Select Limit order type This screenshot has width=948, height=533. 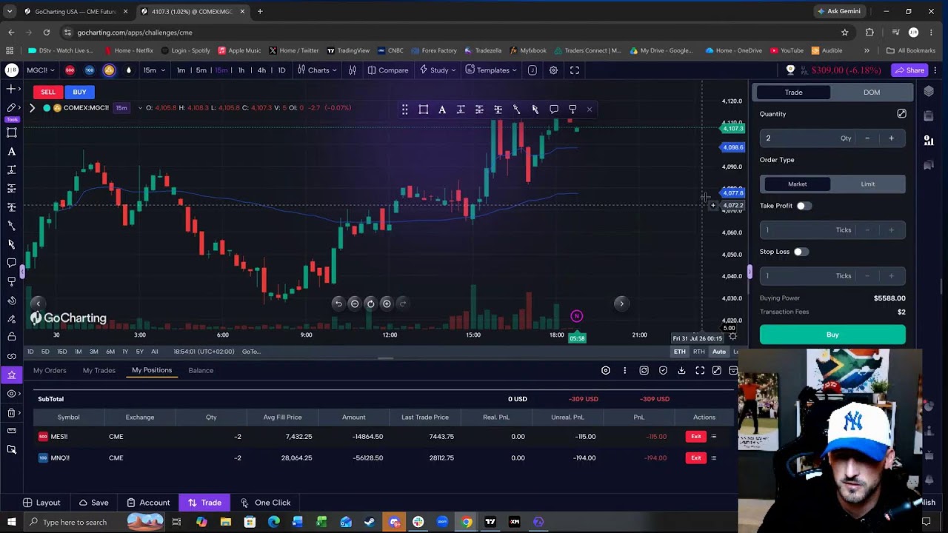click(868, 184)
